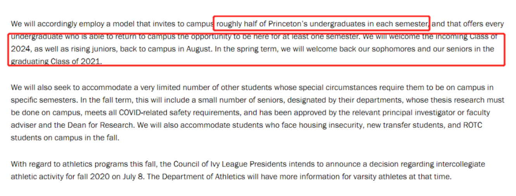
Task: Click the text "Class of 2021"
Action: [x=76, y=62]
